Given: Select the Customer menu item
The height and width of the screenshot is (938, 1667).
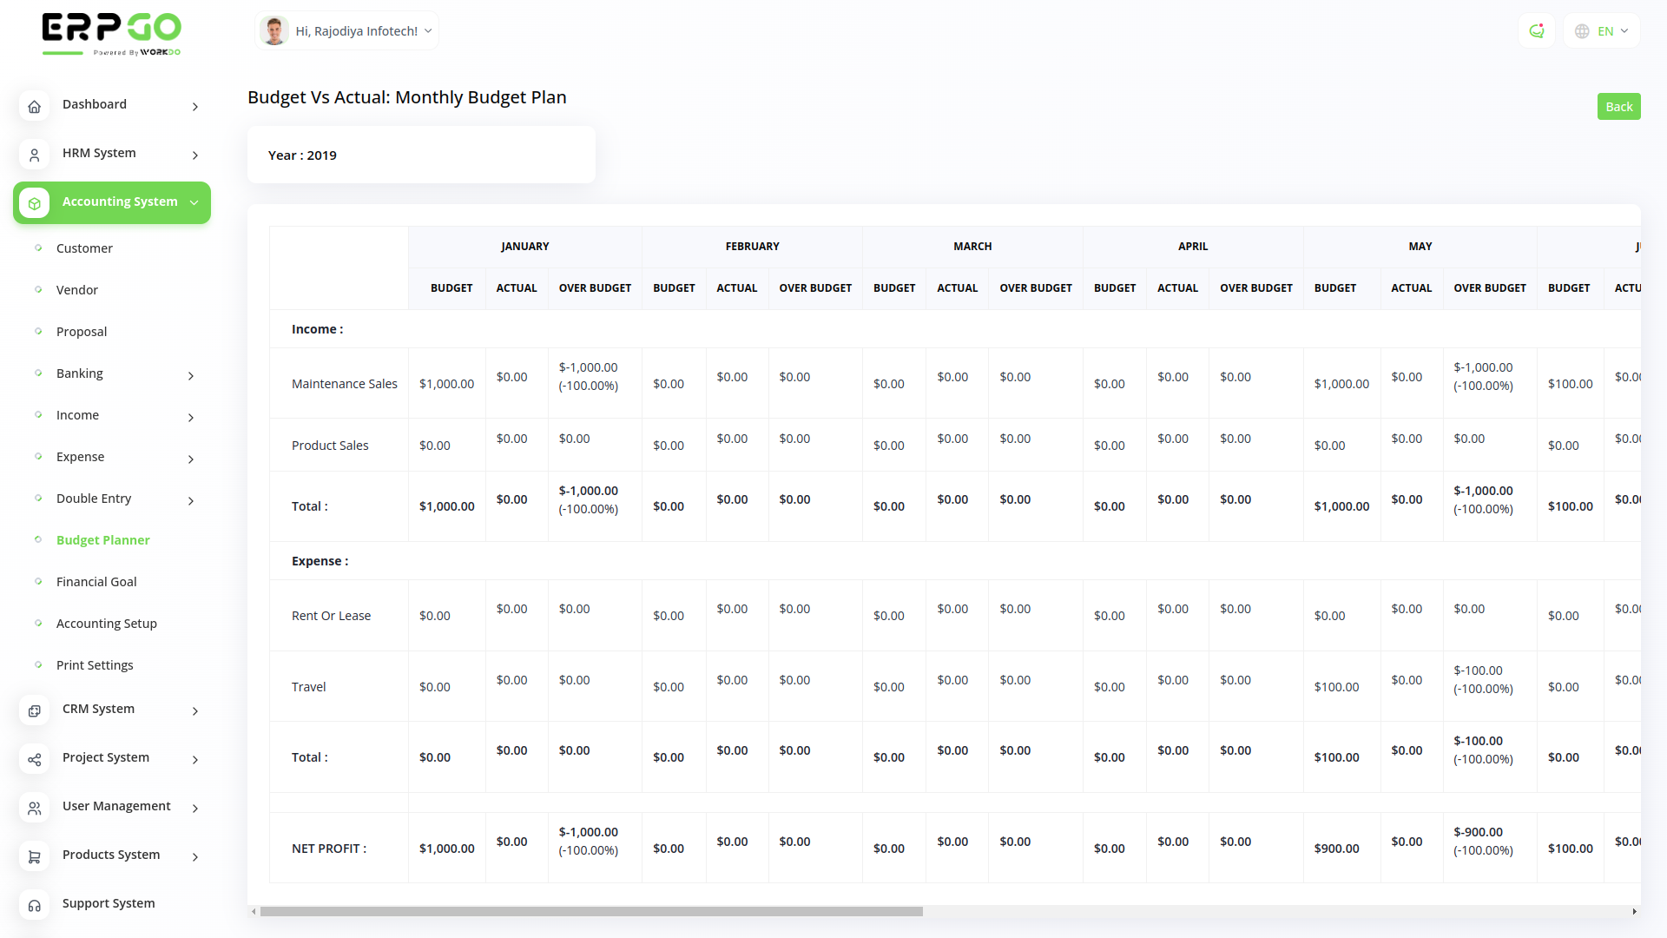Looking at the screenshot, I should [84, 248].
